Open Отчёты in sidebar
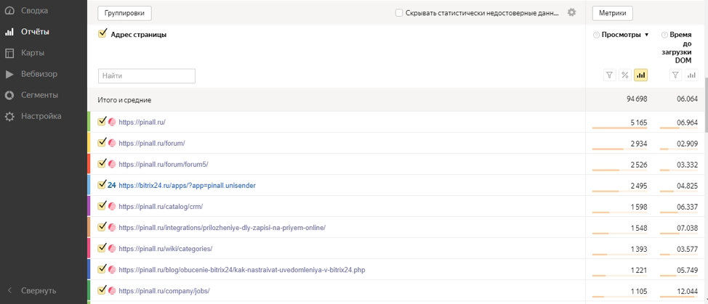The image size is (708, 304). point(35,32)
